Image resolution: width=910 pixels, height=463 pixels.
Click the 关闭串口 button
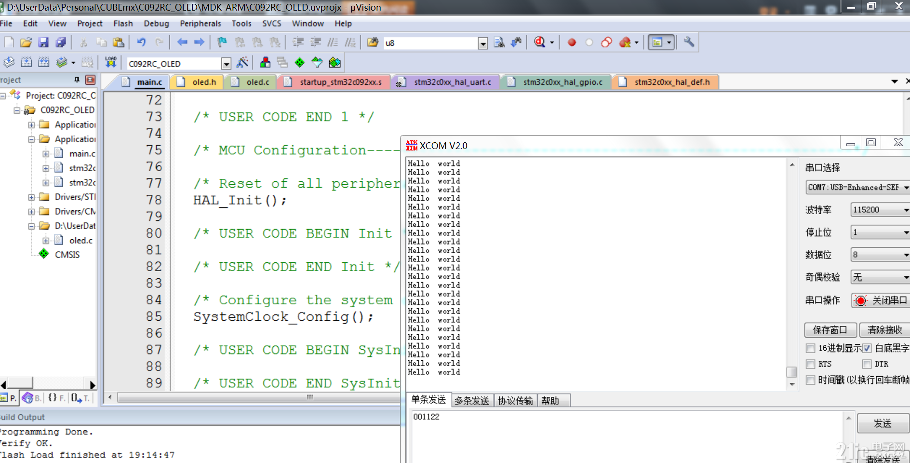pyautogui.click(x=881, y=300)
